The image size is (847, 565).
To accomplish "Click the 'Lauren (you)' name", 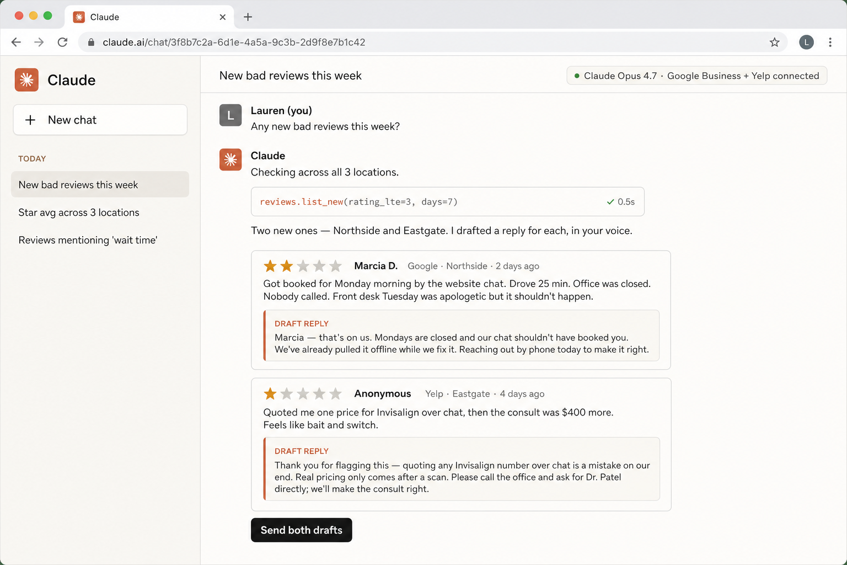I will pos(281,110).
